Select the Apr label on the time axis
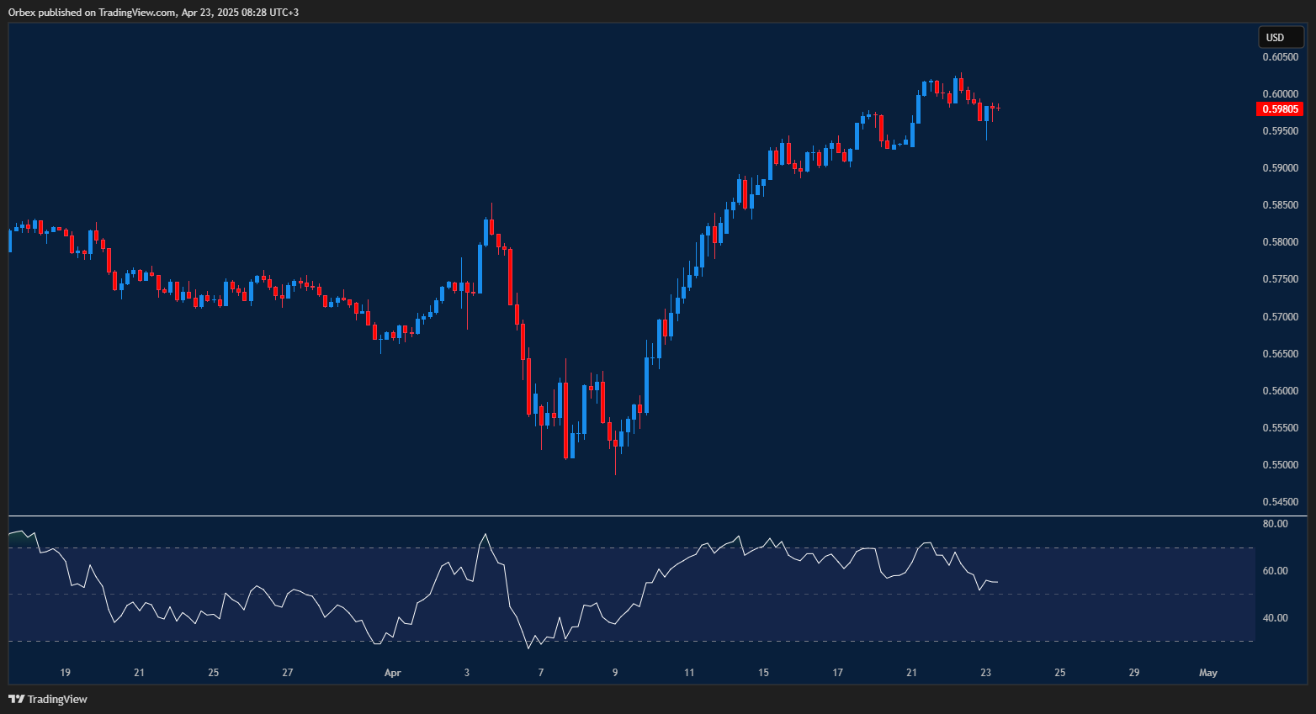The height and width of the screenshot is (714, 1316). 392,673
